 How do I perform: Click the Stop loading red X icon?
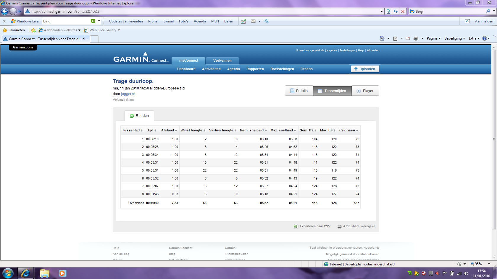pyautogui.click(x=403, y=12)
